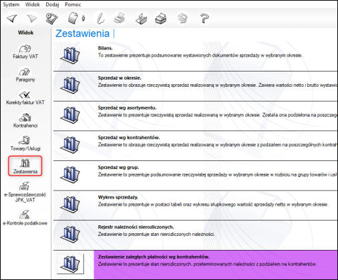This screenshot has width=338, height=280.
Task: Click the Rejestr należności nierozliczonych chart icon
Action: 70,235
